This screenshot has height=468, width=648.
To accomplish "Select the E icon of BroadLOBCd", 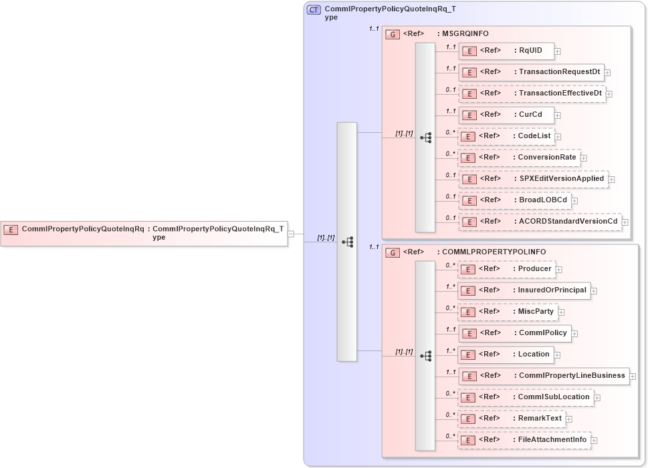I will click(x=469, y=200).
